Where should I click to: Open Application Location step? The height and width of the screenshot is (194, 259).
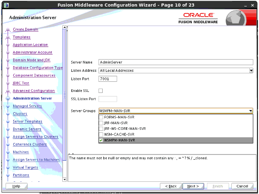click(x=30, y=44)
